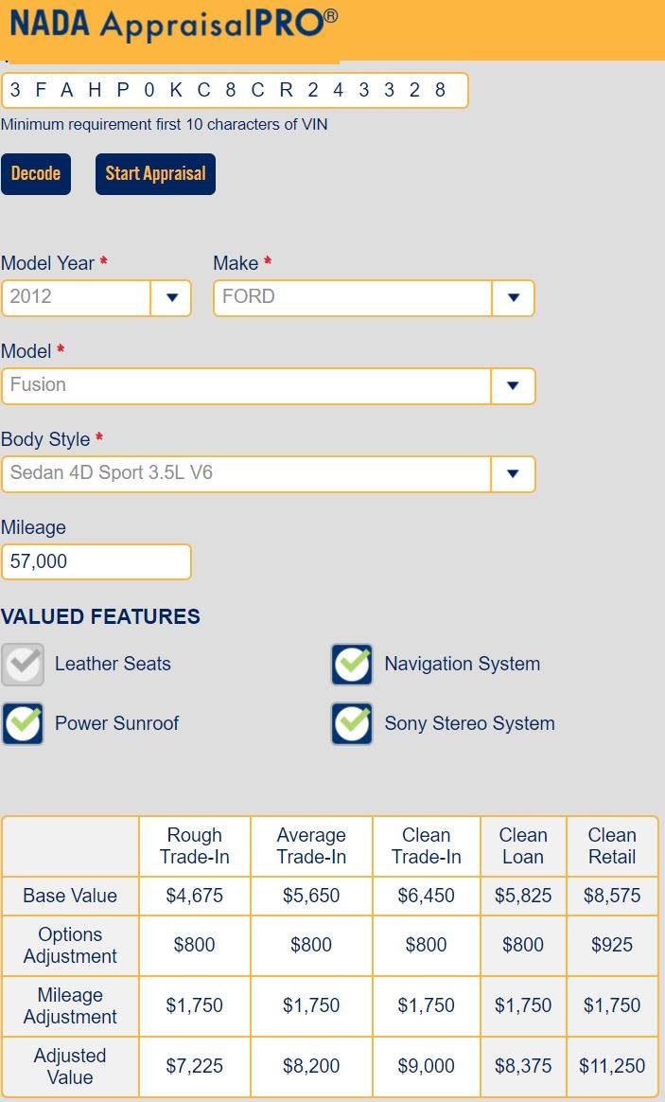
Task: Click the $7,225 adjusted Rough Trade-In value
Action: (x=195, y=1066)
